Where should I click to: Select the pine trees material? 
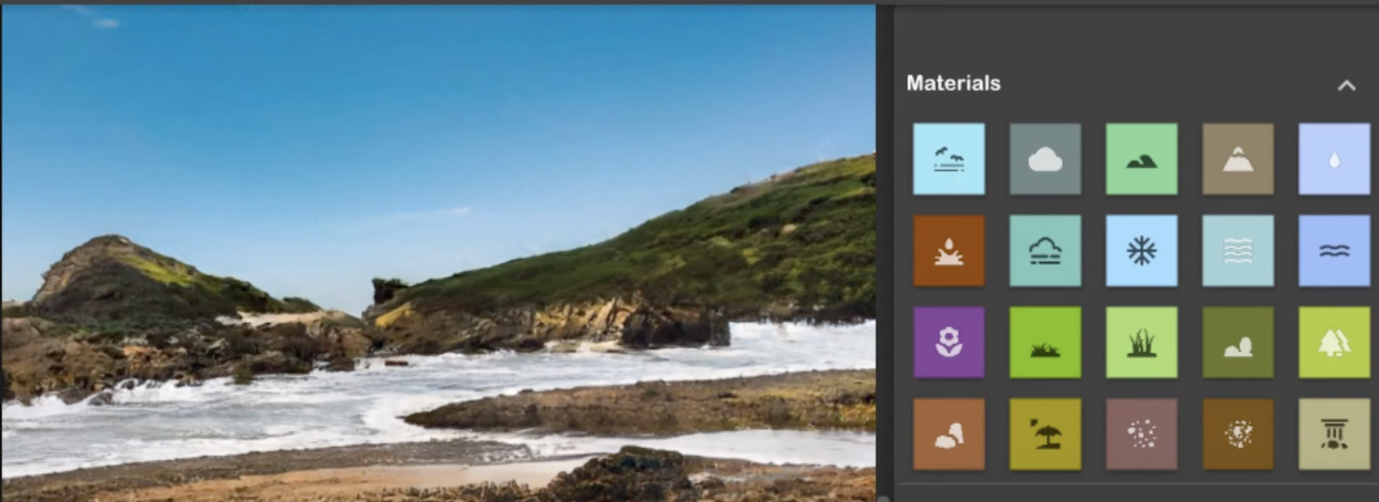click(1334, 342)
